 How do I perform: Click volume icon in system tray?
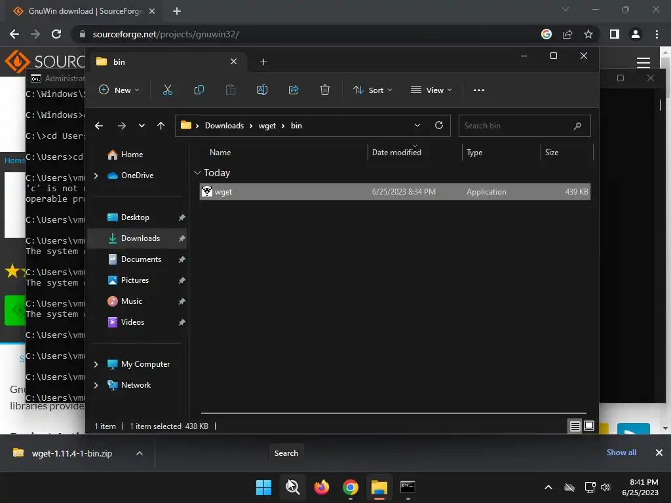[605, 487]
